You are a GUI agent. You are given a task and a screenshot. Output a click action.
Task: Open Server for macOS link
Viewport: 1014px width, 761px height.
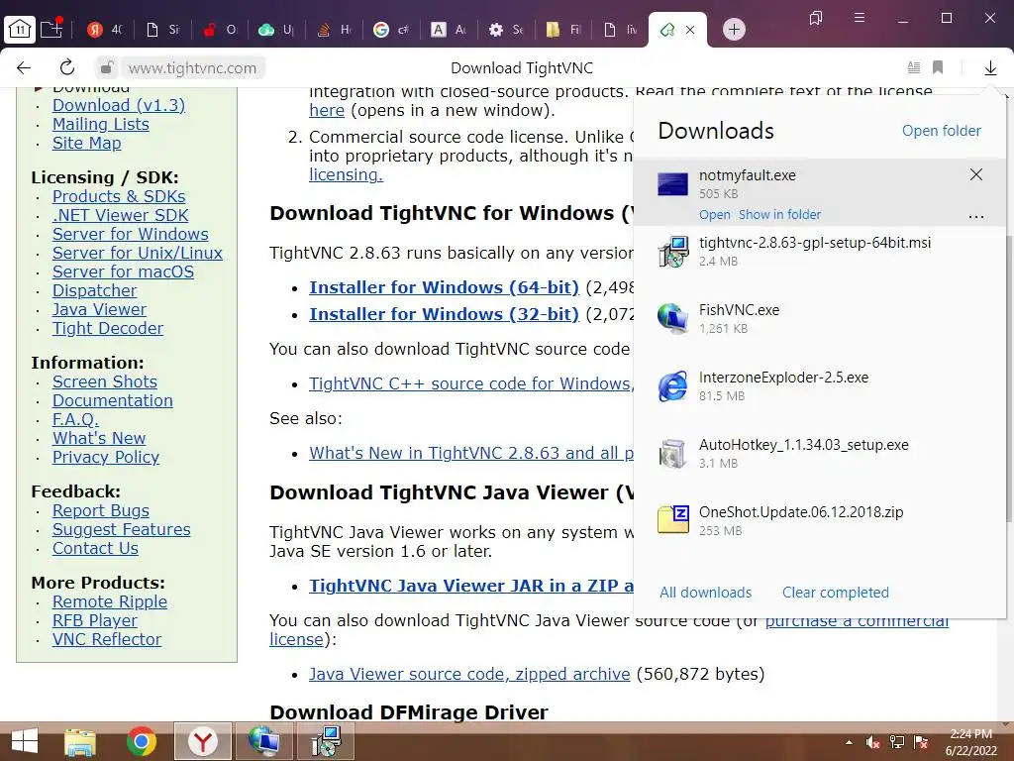coord(123,272)
